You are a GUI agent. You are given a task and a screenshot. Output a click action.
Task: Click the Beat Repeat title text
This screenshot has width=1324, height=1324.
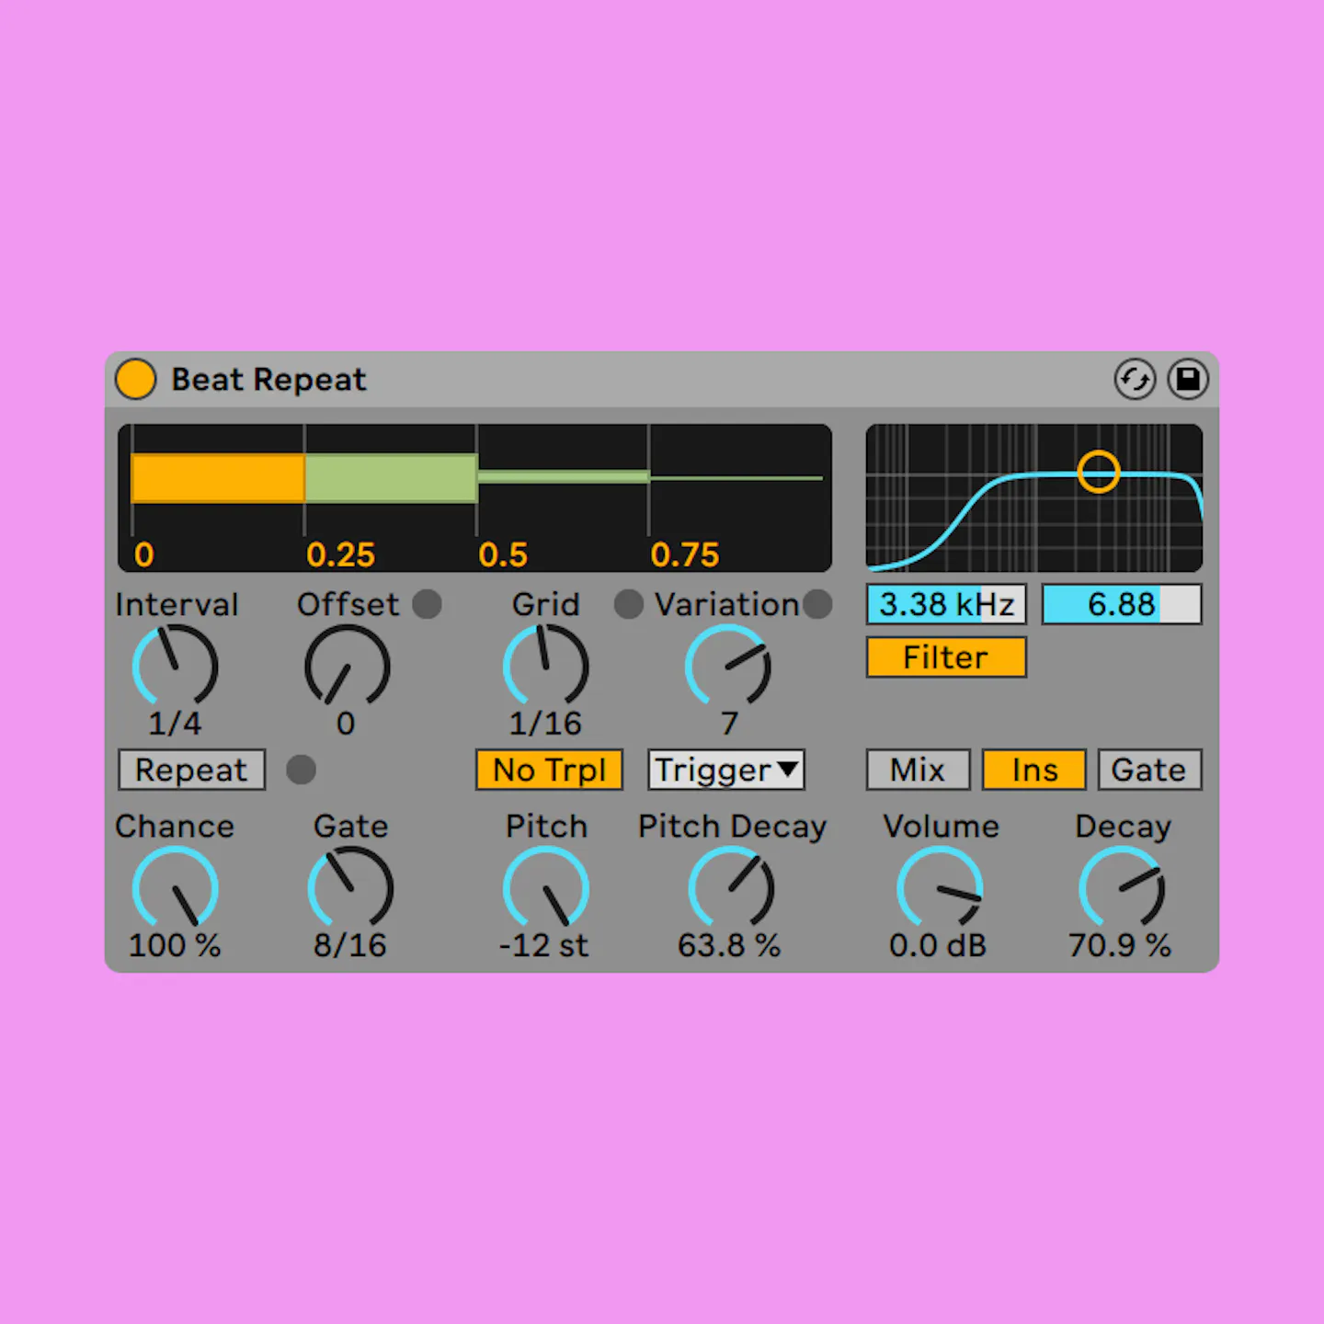pos(268,380)
